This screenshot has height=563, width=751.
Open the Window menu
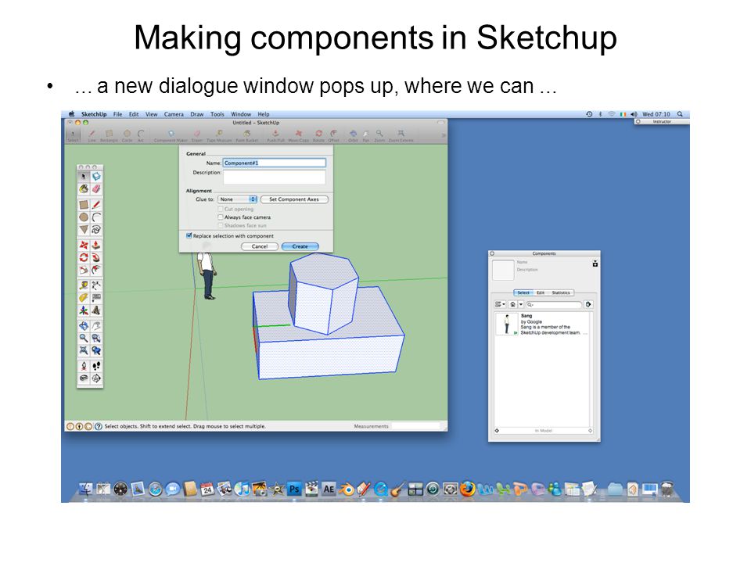point(241,114)
